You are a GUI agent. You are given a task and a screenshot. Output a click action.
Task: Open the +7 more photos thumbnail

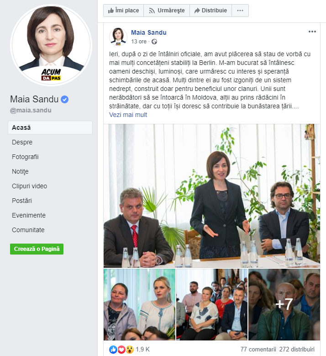[284, 304]
